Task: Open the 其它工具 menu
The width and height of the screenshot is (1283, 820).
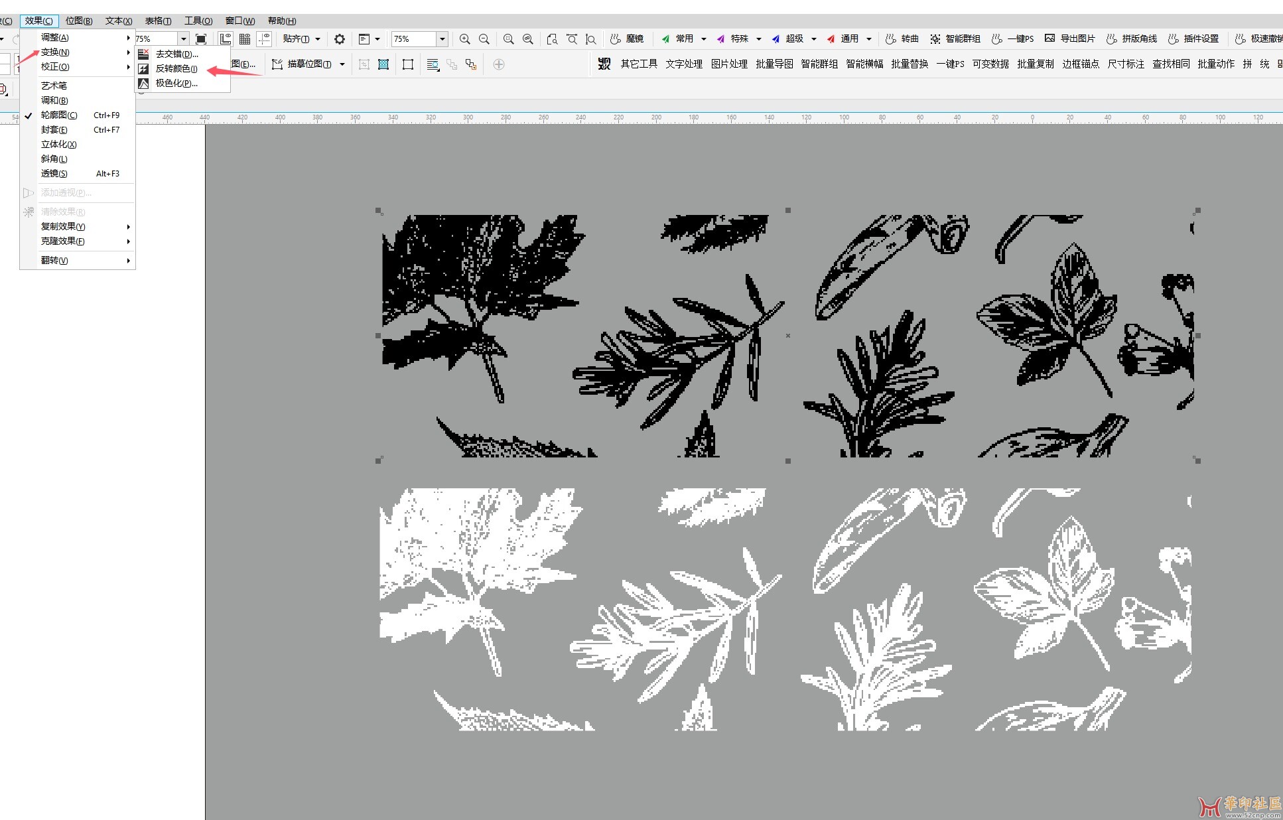Action: click(x=639, y=64)
